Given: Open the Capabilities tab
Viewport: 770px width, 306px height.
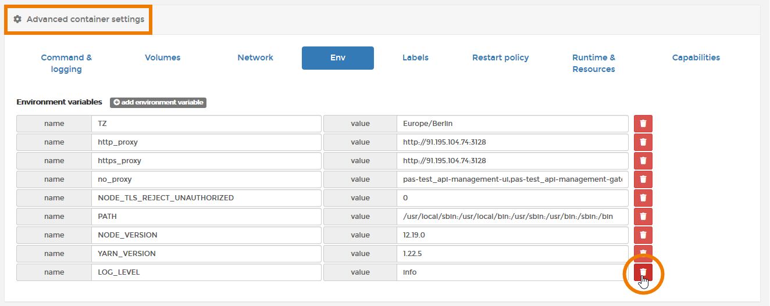Looking at the screenshot, I should [x=696, y=57].
